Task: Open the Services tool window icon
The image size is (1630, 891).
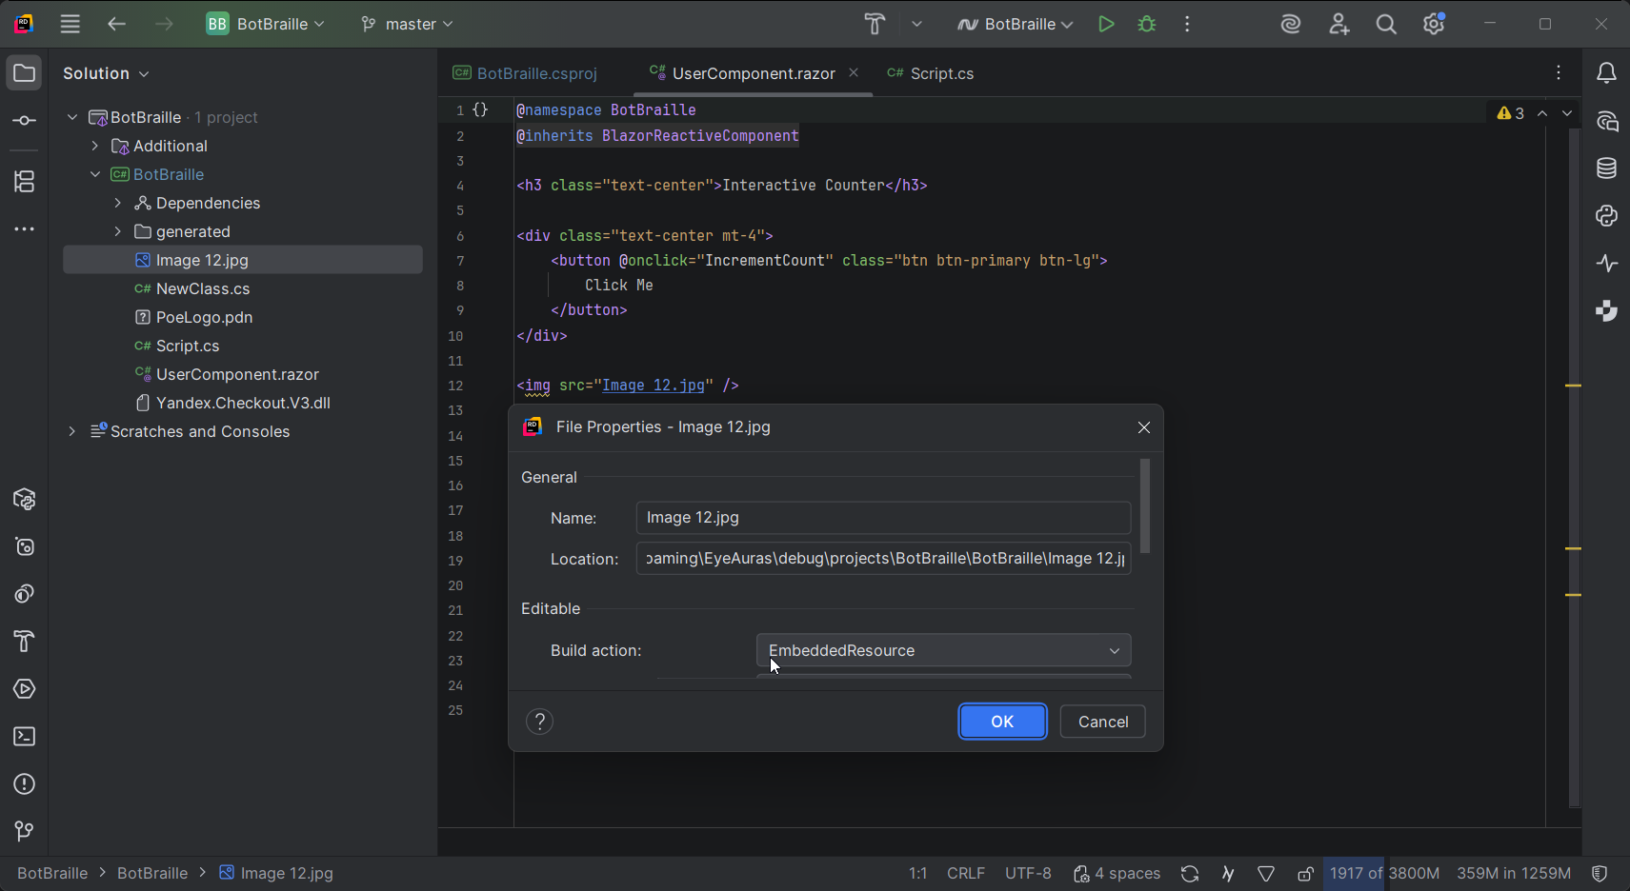Action: point(24,689)
